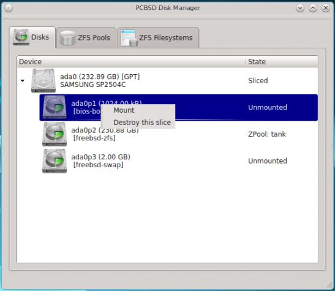Click the ada0p1 partition icon
Image resolution: width=335 pixels, height=291 pixels.
click(55, 107)
